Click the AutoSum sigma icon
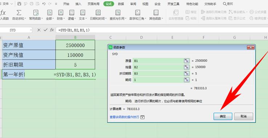268x138 pixels. point(19,13)
